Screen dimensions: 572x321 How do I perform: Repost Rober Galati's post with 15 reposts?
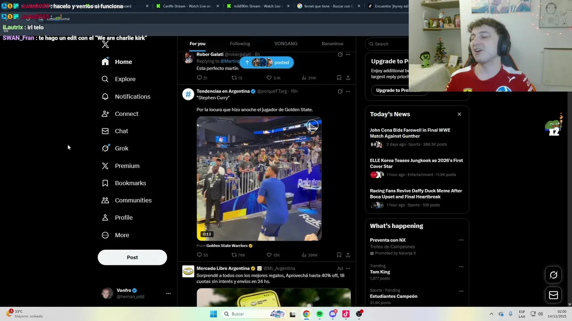click(x=236, y=78)
